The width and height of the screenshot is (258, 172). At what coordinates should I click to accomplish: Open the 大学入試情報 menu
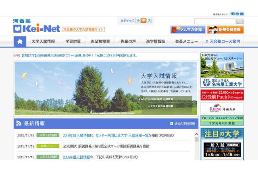[x=43, y=42]
